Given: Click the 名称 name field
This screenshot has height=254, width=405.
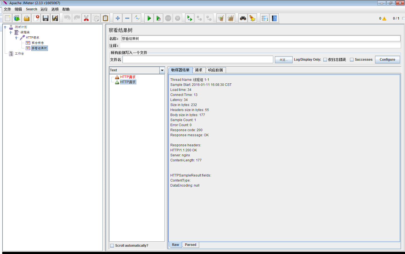Looking at the screenshot, I should click(261, 39).
